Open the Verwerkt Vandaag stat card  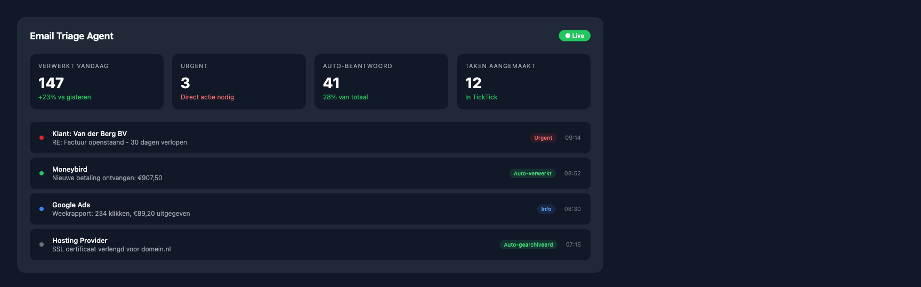(x=96, y=81)
